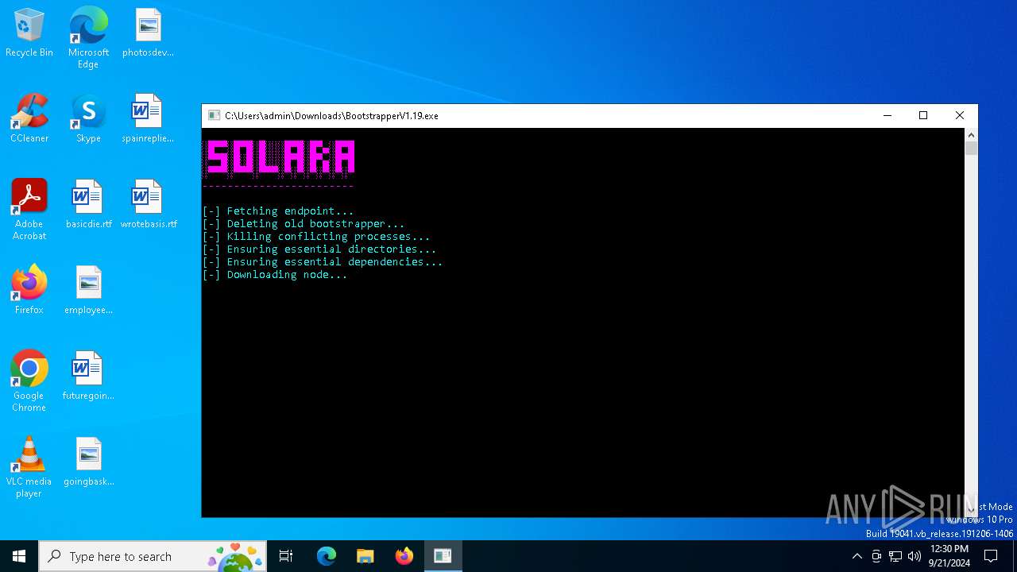Open Adobe Acrobat desktop shortcut
The image size is (1017, 572).
point(29,210)
